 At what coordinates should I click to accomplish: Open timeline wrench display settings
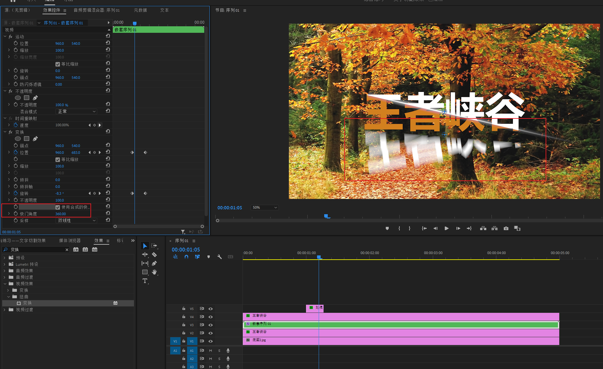pos(219,257)
